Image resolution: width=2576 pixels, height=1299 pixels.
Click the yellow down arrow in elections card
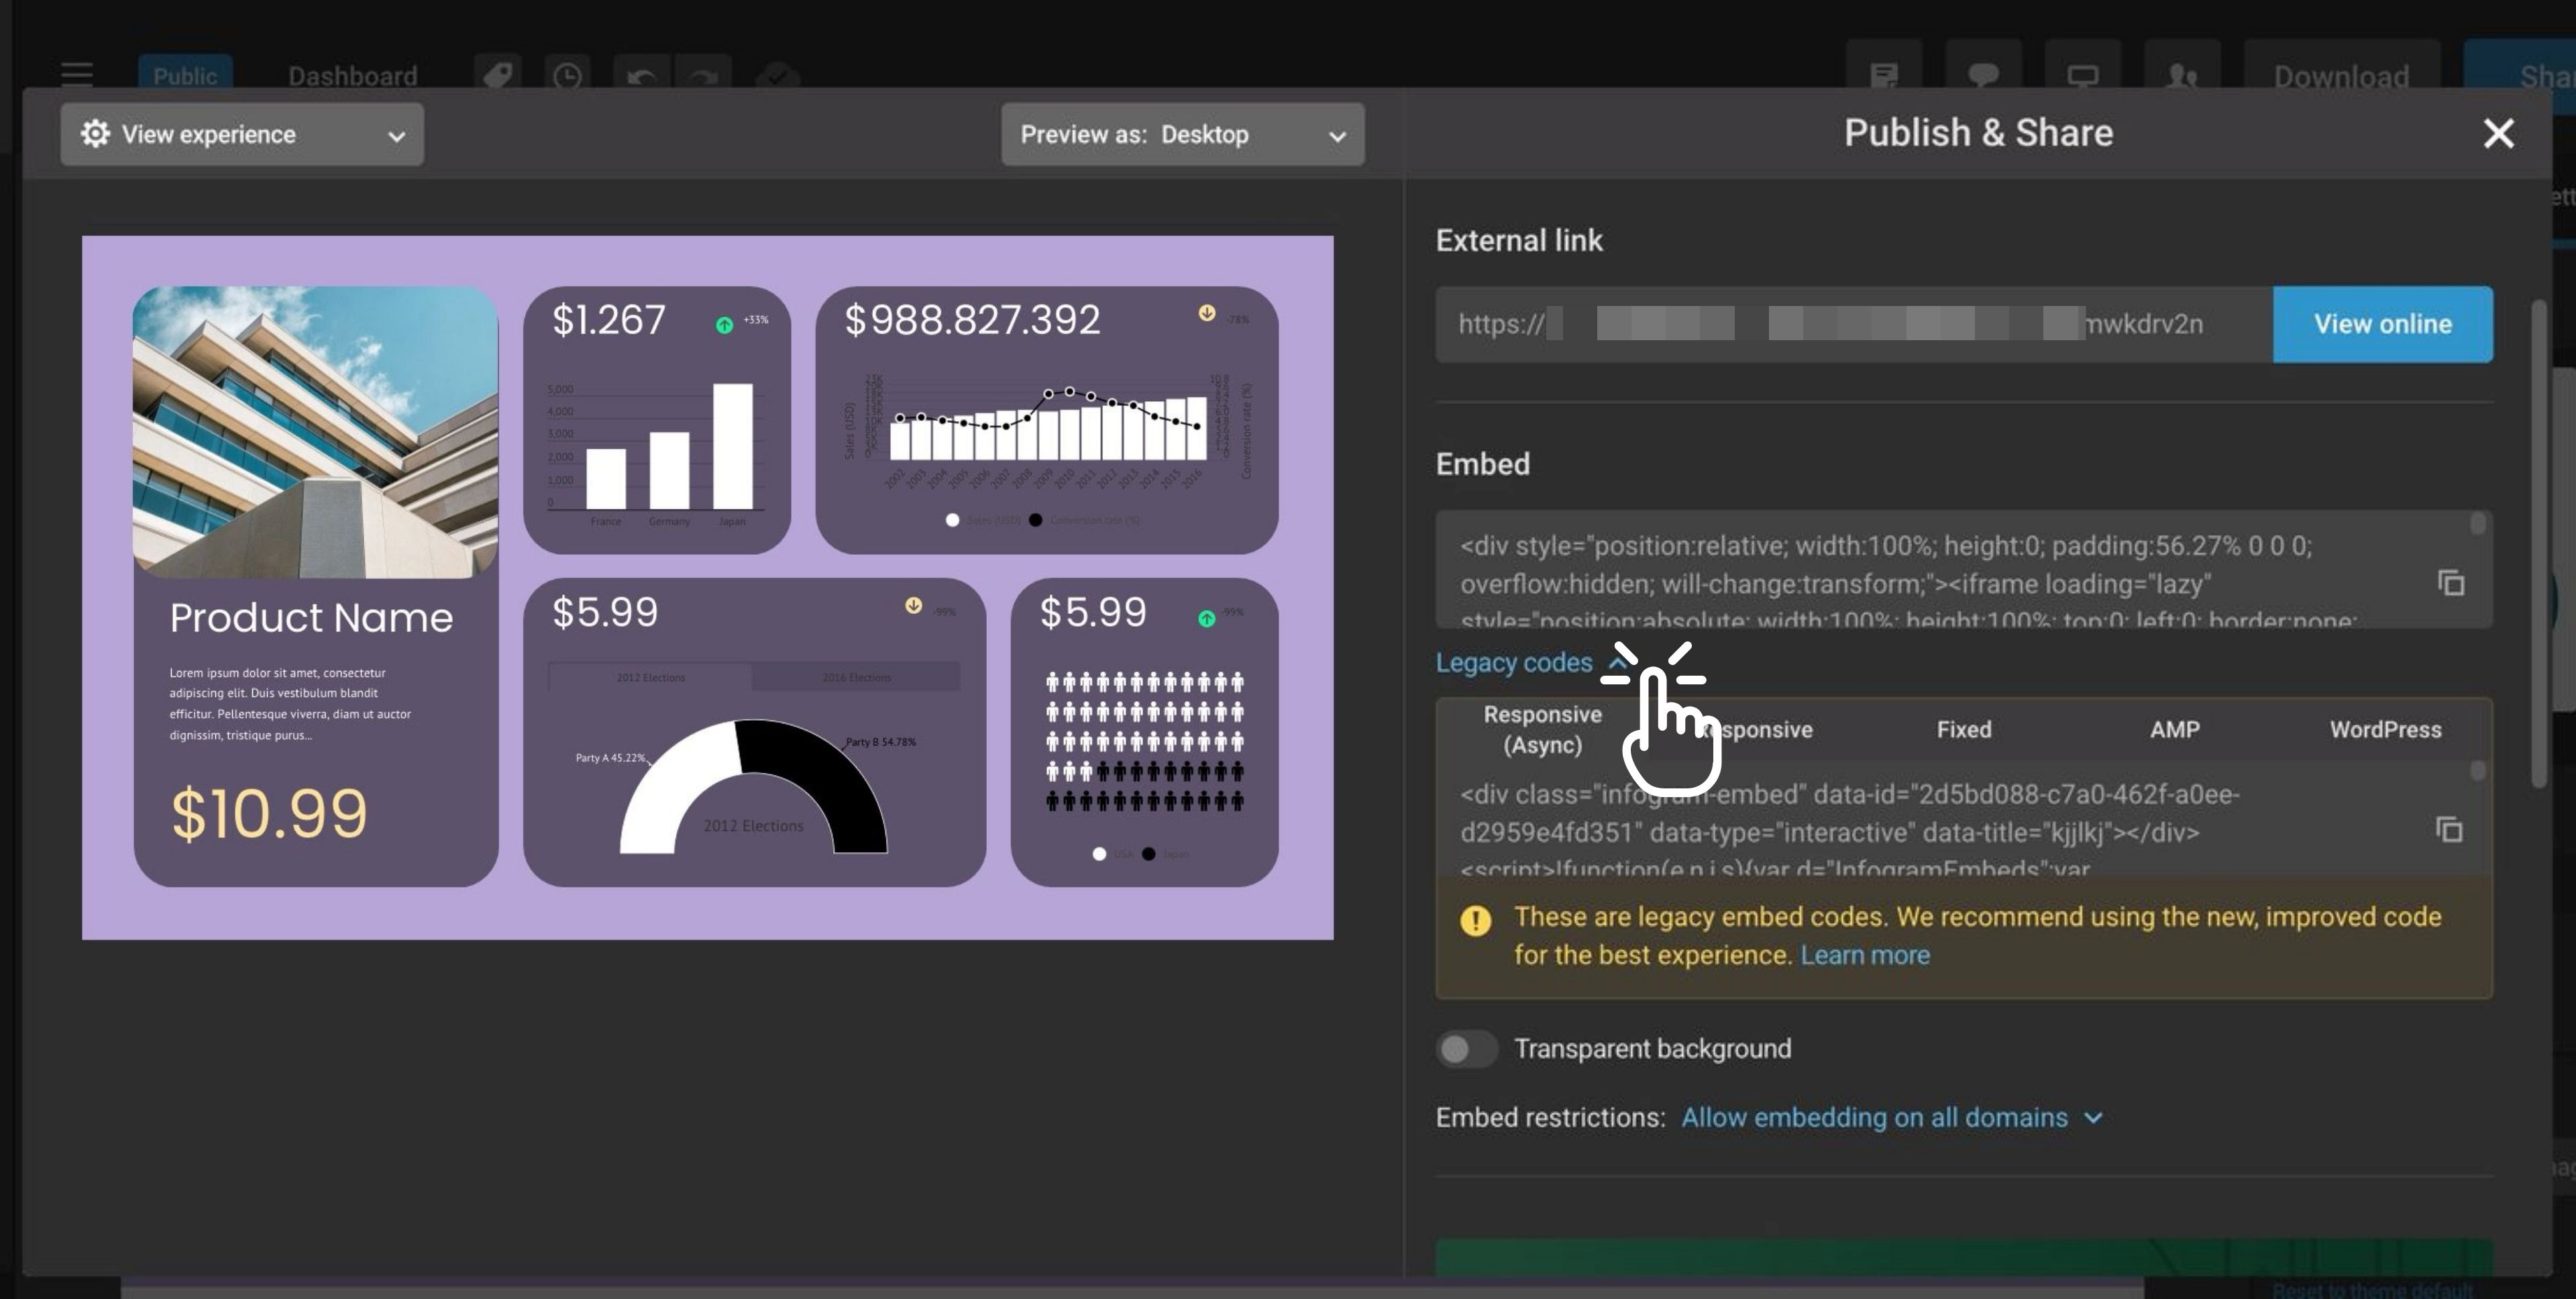pyautogui.click(x=913, y=606)
